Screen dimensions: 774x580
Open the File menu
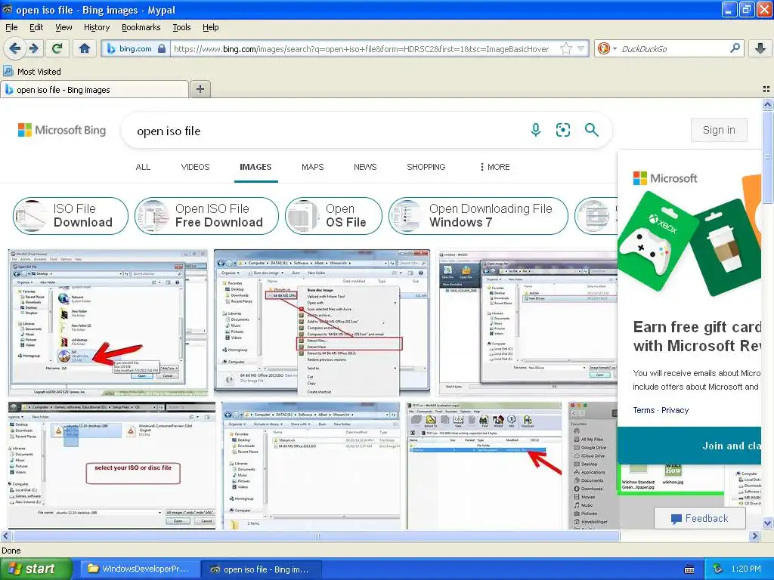tap(11, 27)
